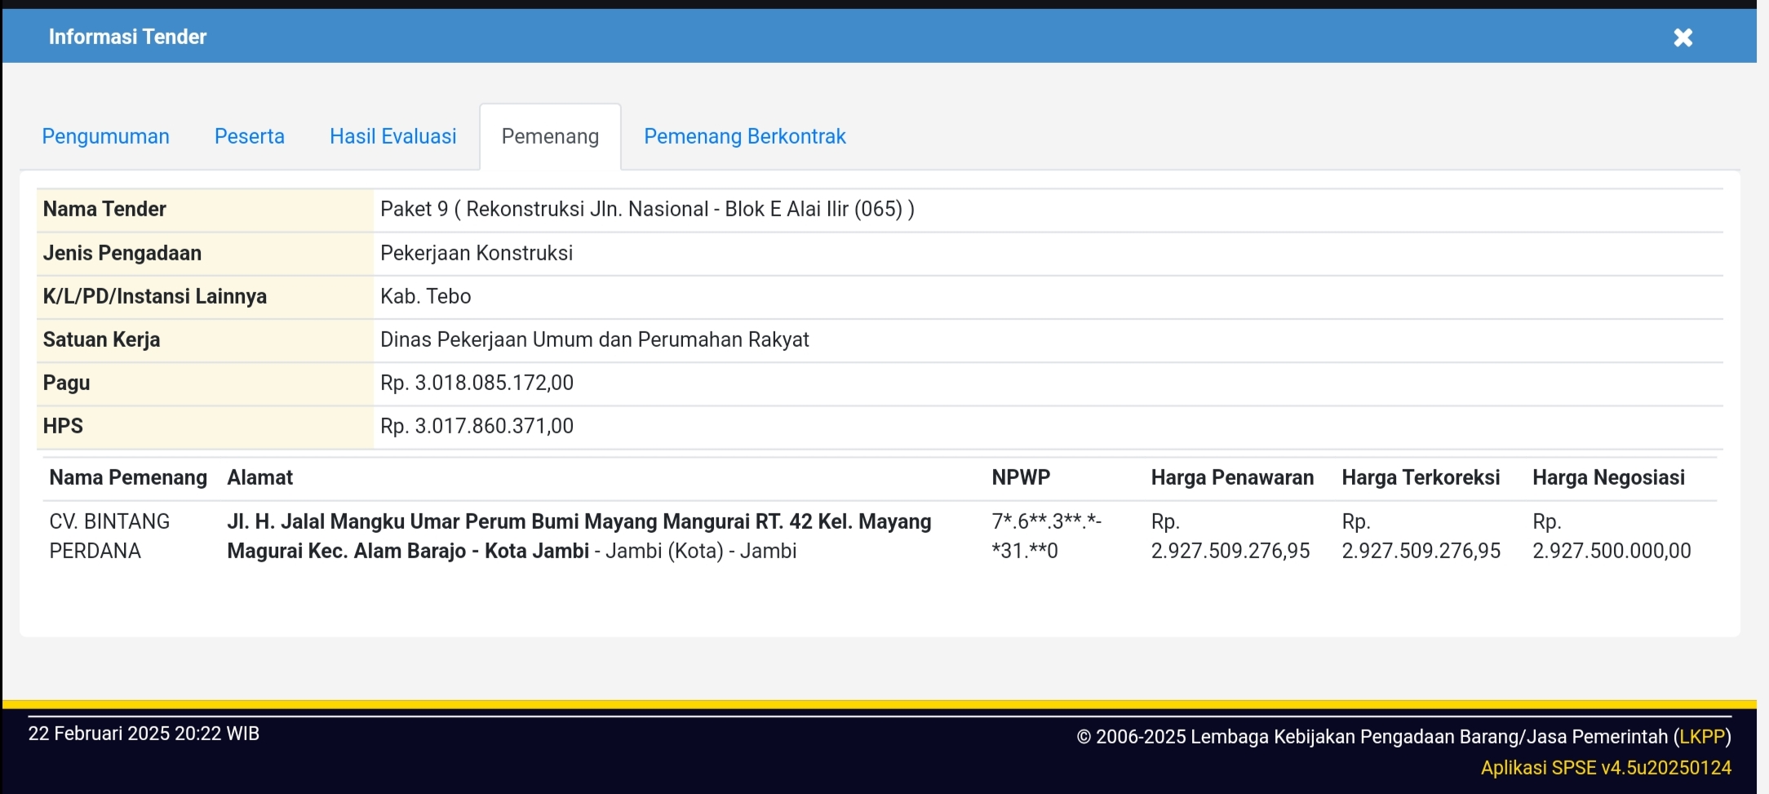Click the Pagu amount value
Image resolution: width=1769 pixels, height=794 pixels.
pos(477,383)
